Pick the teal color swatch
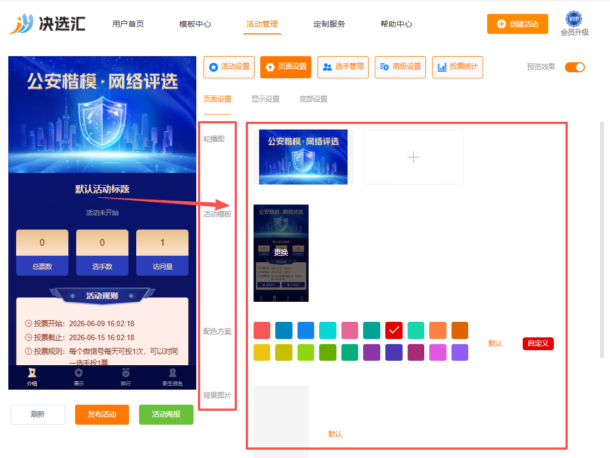This screenshot has height=458, width=610. (372, 331)
